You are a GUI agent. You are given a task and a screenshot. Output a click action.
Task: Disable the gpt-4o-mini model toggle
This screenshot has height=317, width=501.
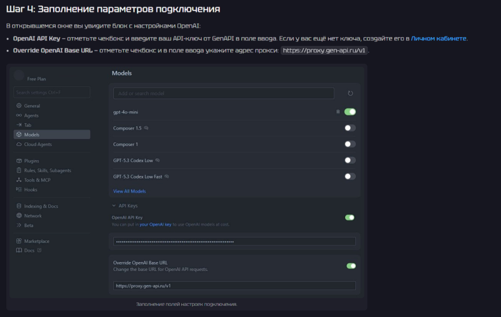coord(350,112)
